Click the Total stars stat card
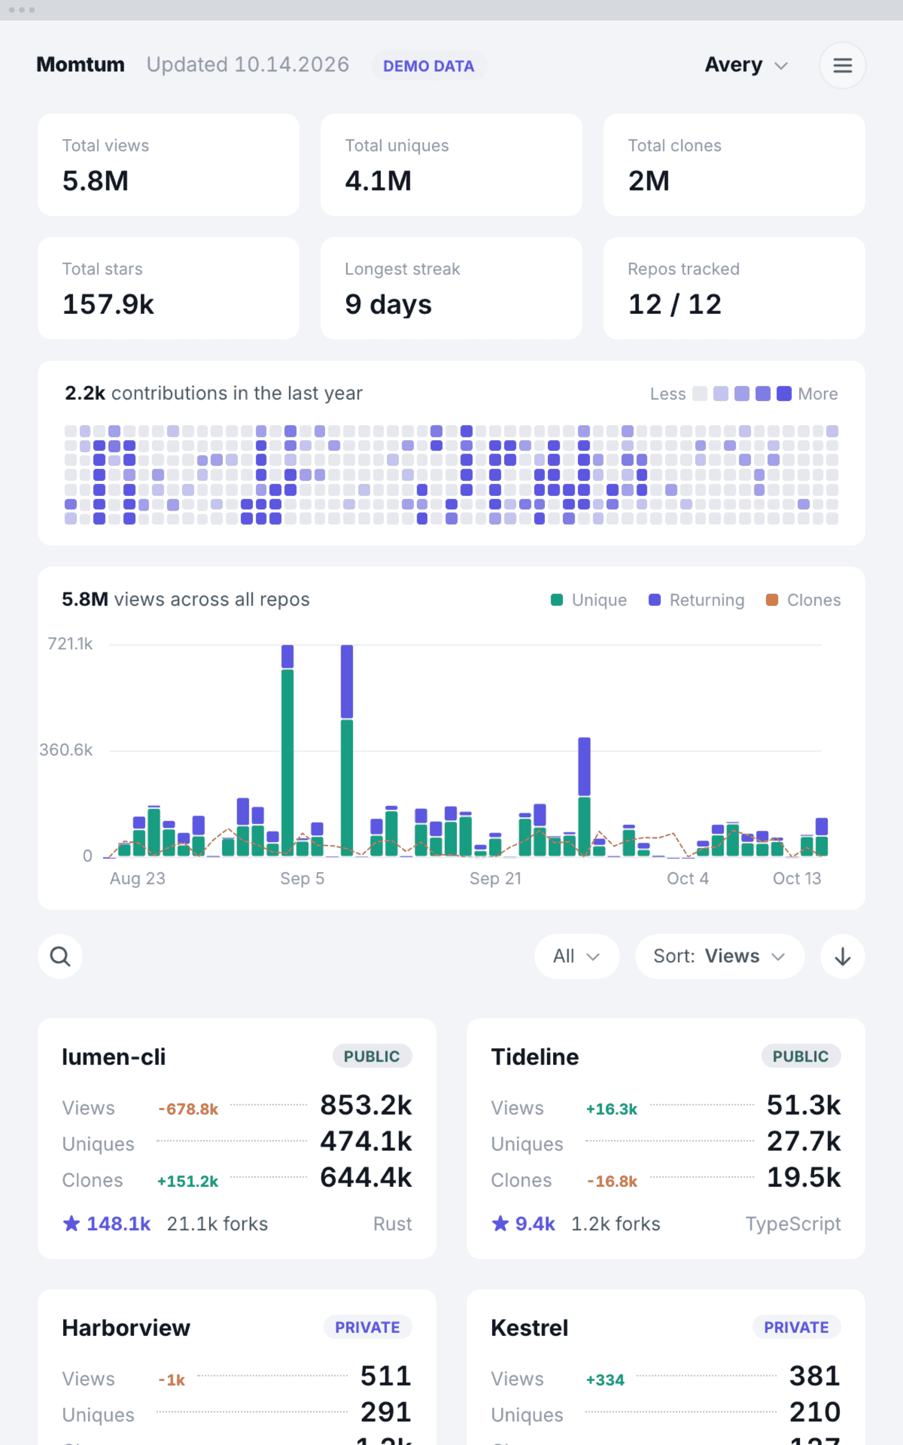903x1445 pixels. point(168,288)
